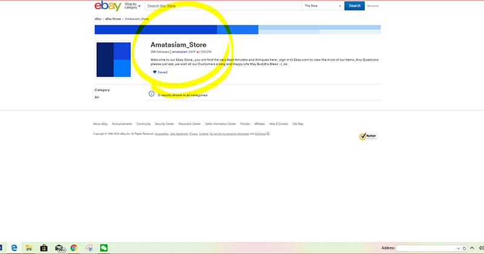The width and height of the screenshot is (484, 254).
Task: Open the Advanced search link
Action: point(373,6)
